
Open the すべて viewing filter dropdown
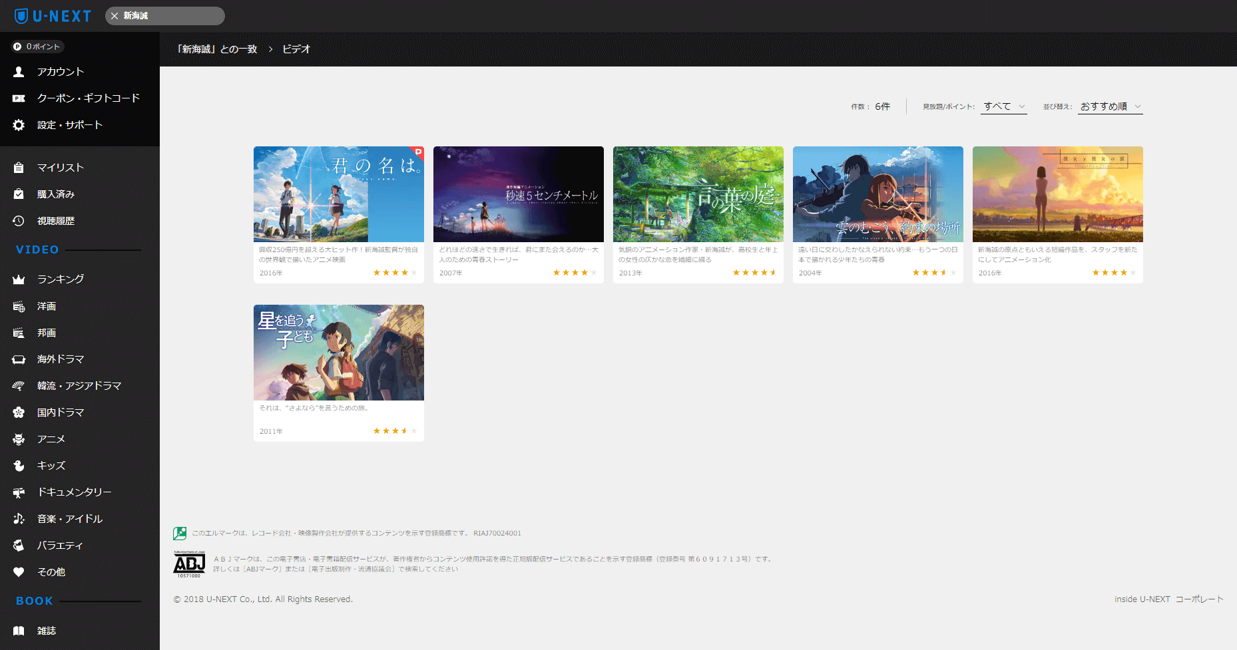(1004, 106)
